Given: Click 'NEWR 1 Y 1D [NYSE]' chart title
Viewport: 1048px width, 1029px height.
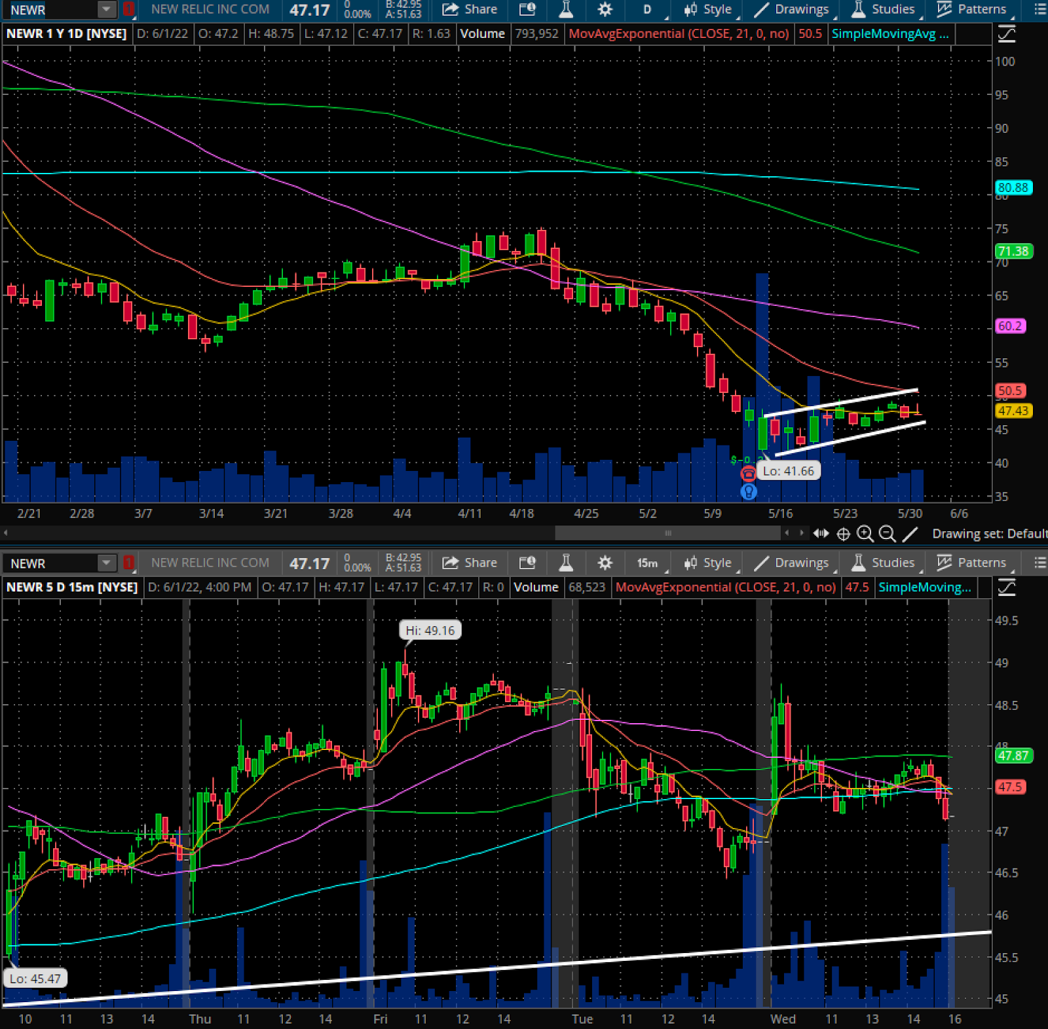Looking at the screenshot, I should pyautogui.click(x=66, y=33).
